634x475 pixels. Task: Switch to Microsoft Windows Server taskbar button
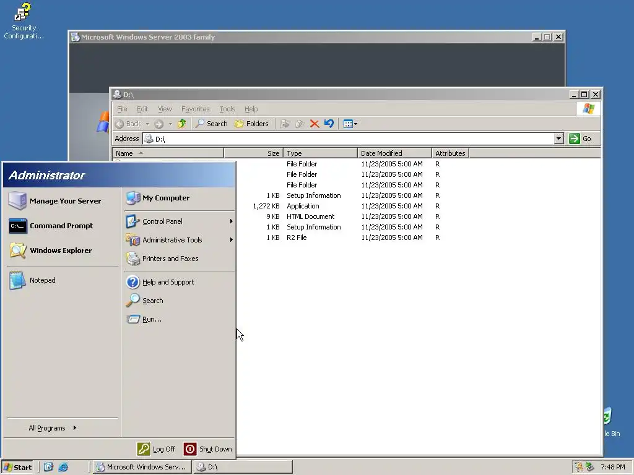point(142,467)
